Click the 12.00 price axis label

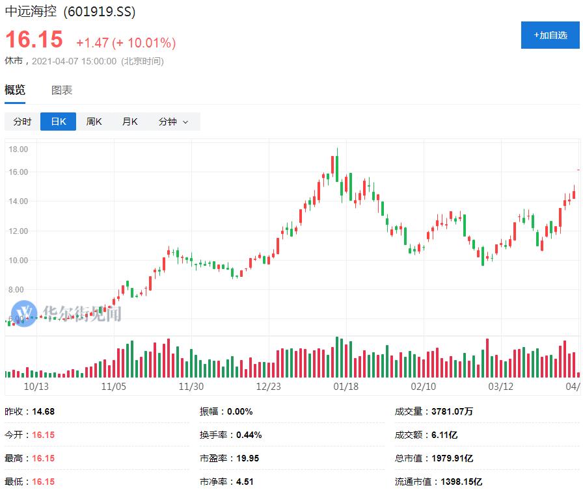pos(18,231)
